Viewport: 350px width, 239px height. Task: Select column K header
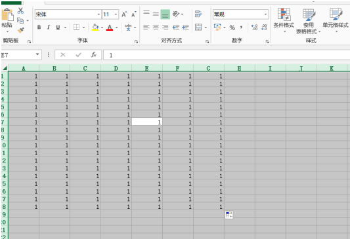(332, 68)
